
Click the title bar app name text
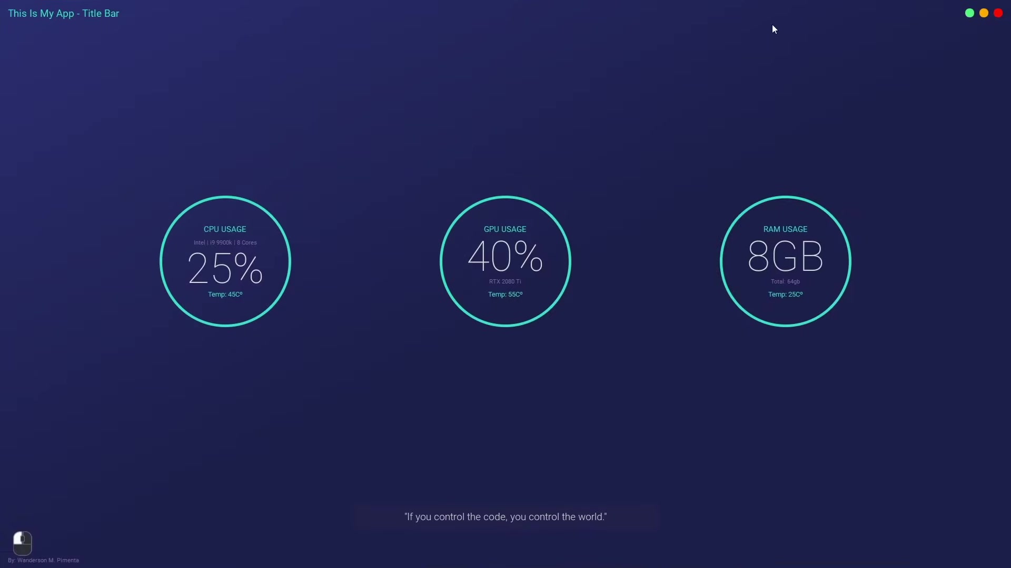click(63, 13)
